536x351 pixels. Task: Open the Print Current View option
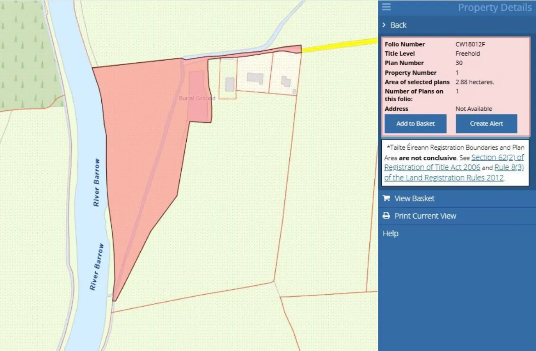[x=425, y=216]
